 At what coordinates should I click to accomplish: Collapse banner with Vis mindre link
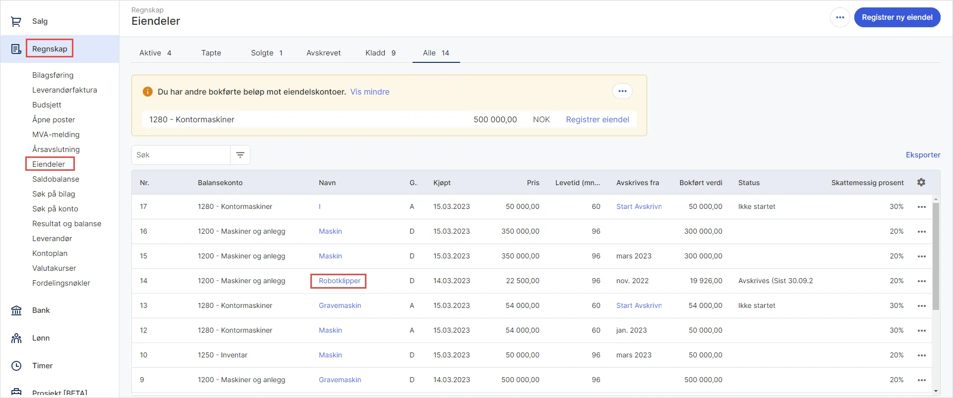(370, 92)
